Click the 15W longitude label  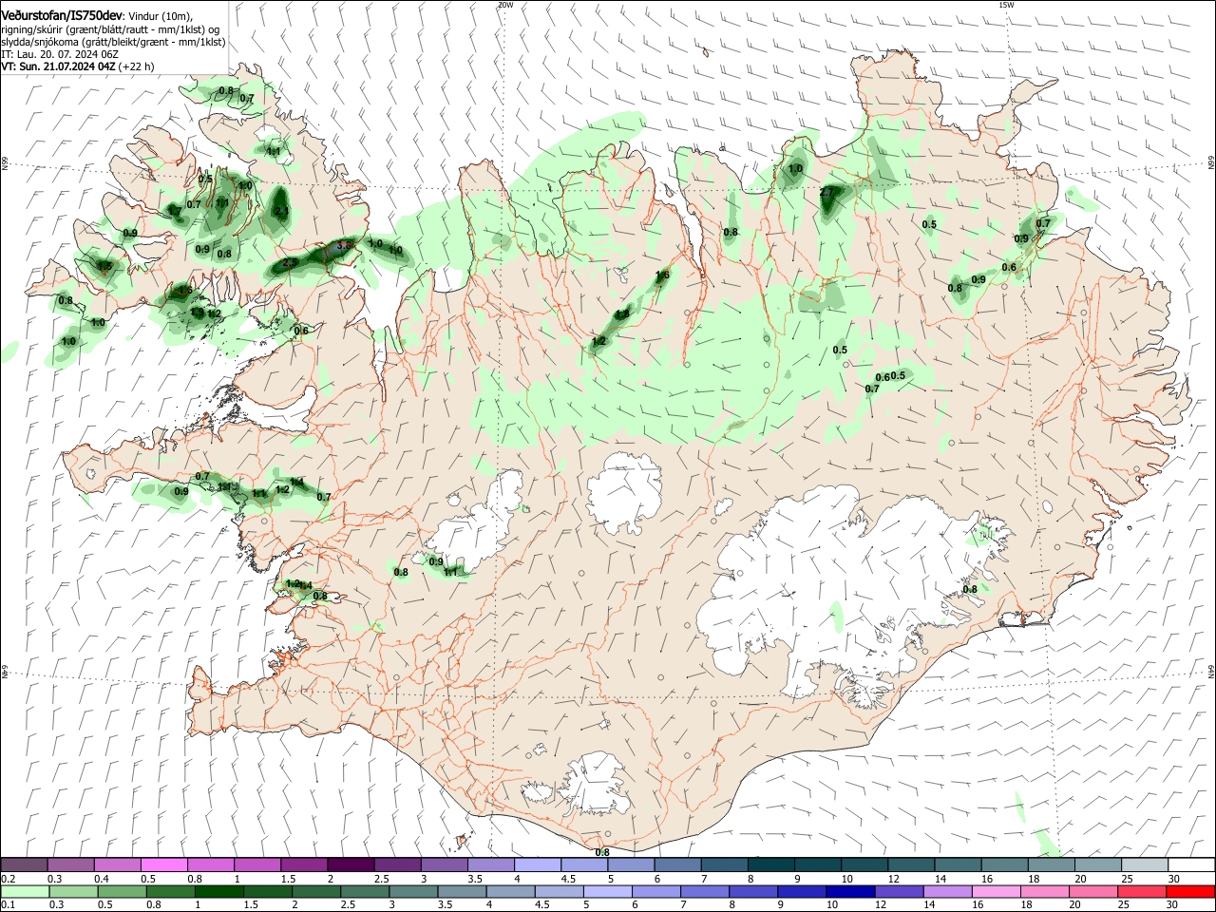click(x=1007, y=5)
